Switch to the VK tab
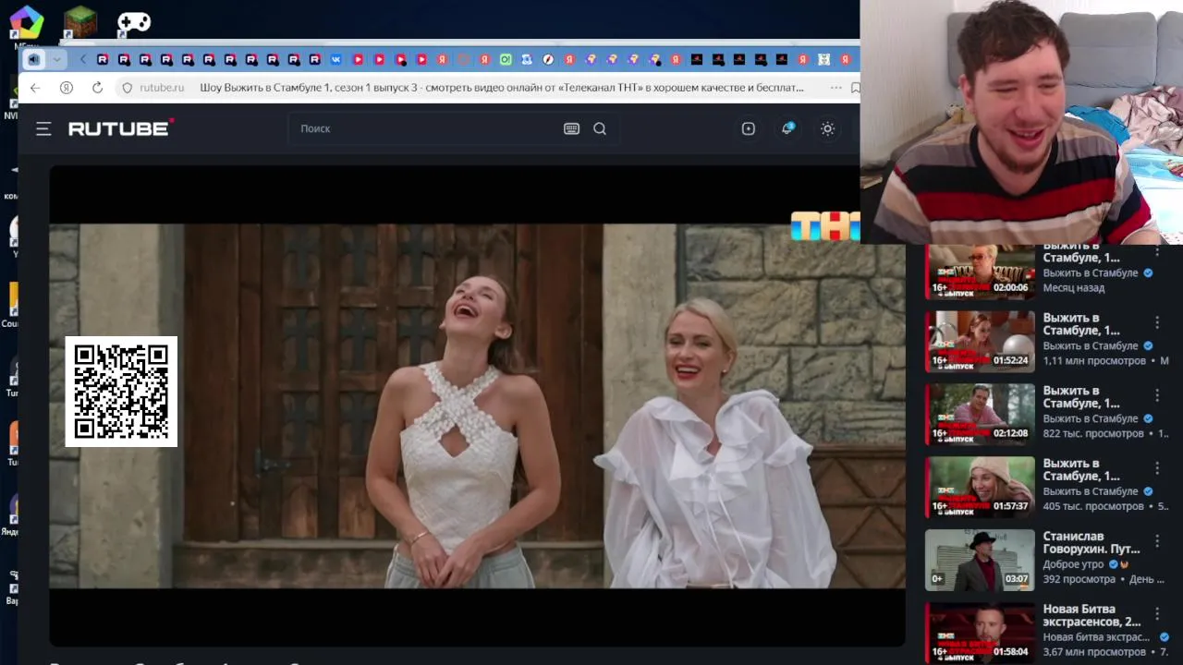The image size is (1183, 665). click(x=335, y=59)
